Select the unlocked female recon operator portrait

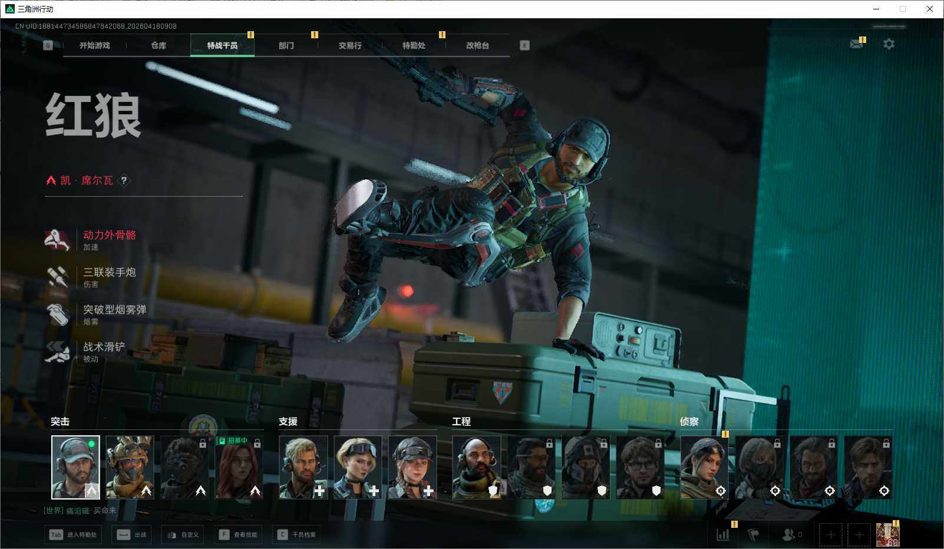[705, 467]
